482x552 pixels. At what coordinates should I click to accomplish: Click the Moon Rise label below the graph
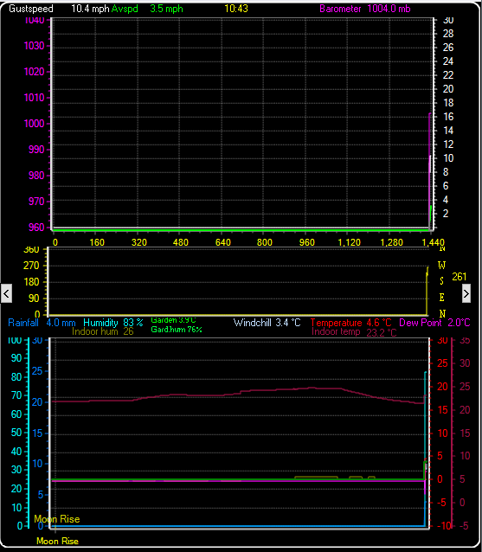coord(57,541)
